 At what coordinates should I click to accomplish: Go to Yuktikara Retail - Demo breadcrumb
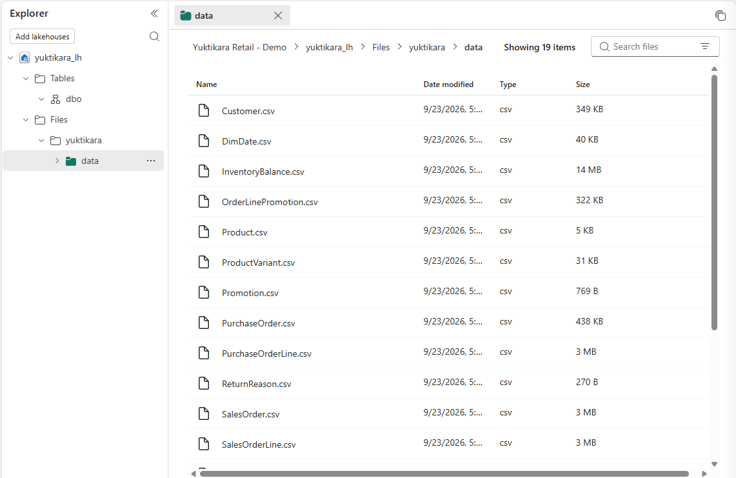coord(239,48)
